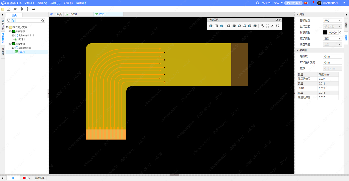Click the ninth cube orientation view icon

[x=255, y=26]
